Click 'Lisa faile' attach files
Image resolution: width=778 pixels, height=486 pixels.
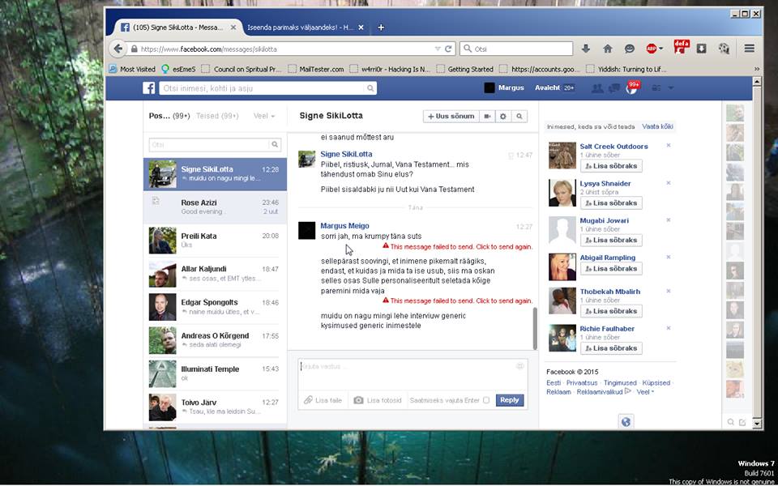coord(323,400)
